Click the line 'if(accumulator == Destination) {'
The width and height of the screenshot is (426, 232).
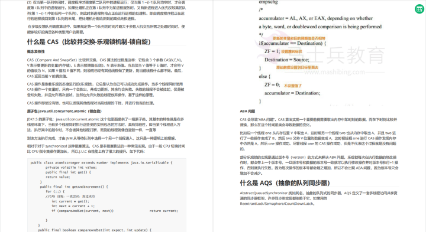292,43
